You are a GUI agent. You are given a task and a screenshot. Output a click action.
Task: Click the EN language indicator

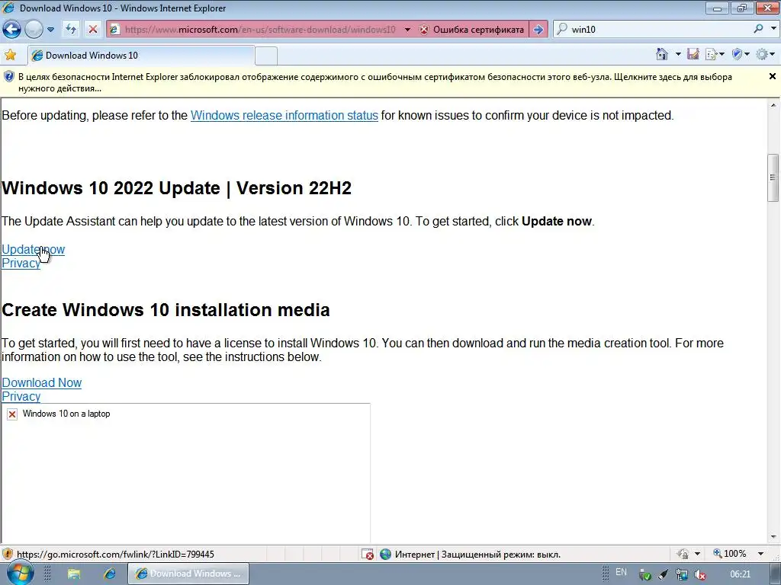[x=621, y=572]
